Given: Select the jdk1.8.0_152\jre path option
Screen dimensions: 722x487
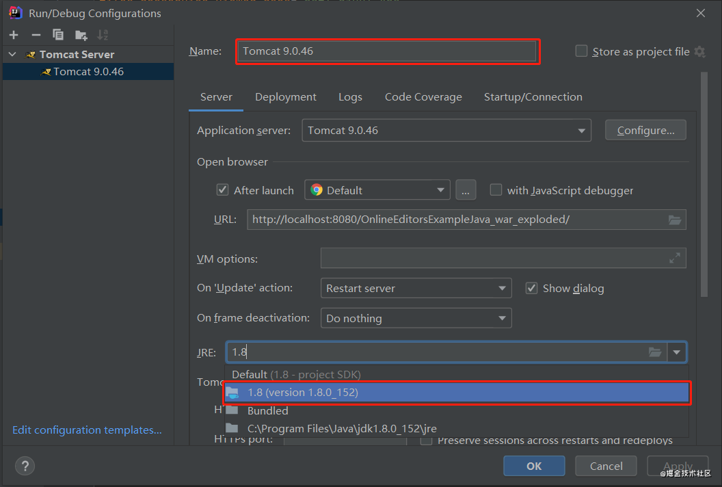Looking at the screenshot, I should pyautogui.click(x=457, y=428).
